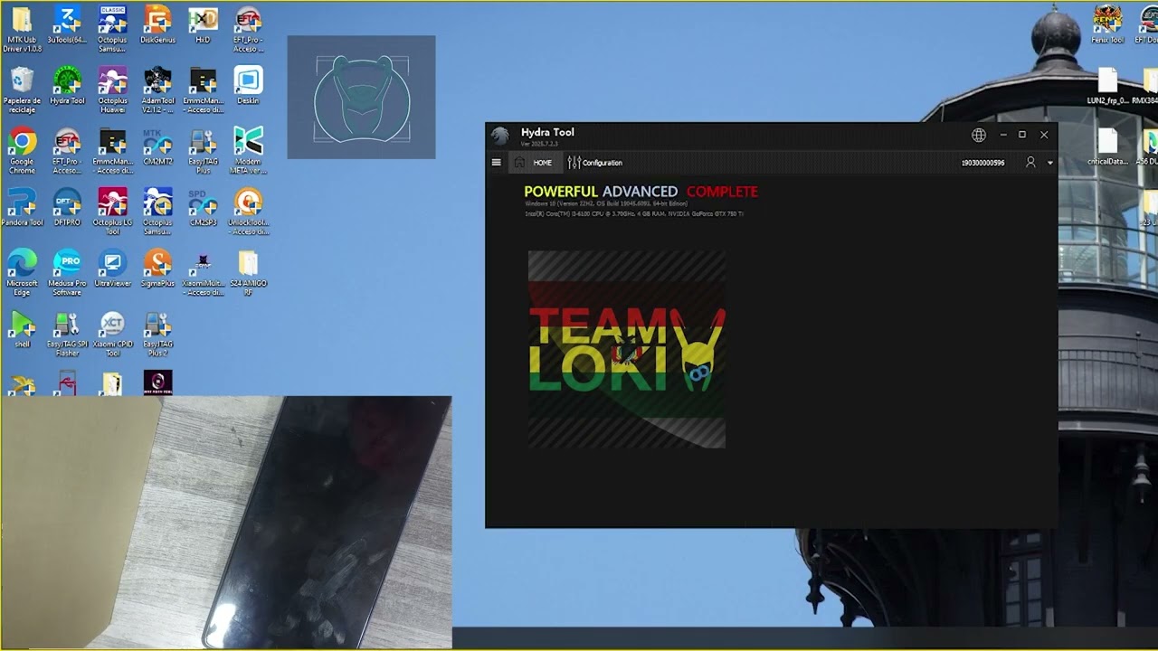1158x651 pixels.
Task: Select the LUN2_frp_0 file on desktop
Action: click(x=1107, y=86)
